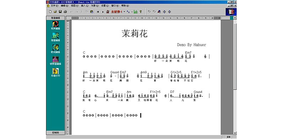Open file using the folder icon
Viewport: 283px width, 139px height.
click(x=55, y=12)
